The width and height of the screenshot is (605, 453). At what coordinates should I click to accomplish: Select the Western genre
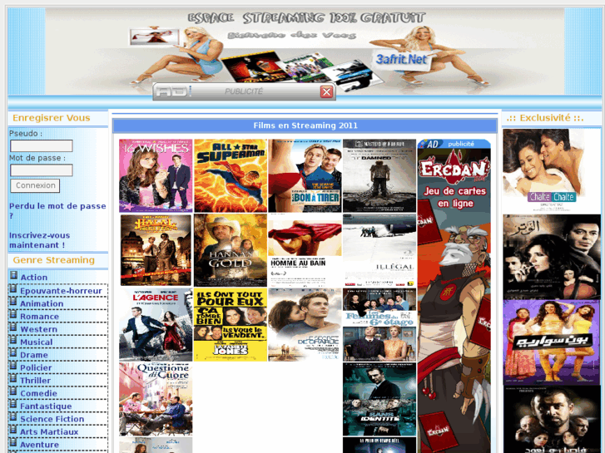38,329
